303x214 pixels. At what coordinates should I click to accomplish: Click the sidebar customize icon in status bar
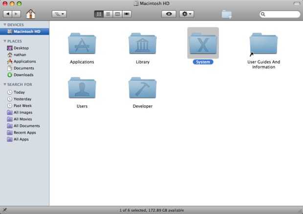[x=4, y=210]
